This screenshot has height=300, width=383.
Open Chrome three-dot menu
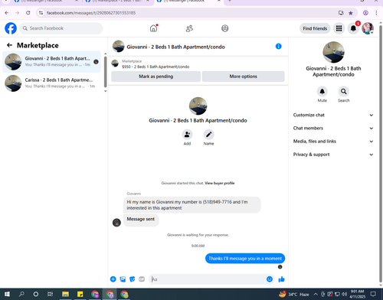tap(376, 13)
